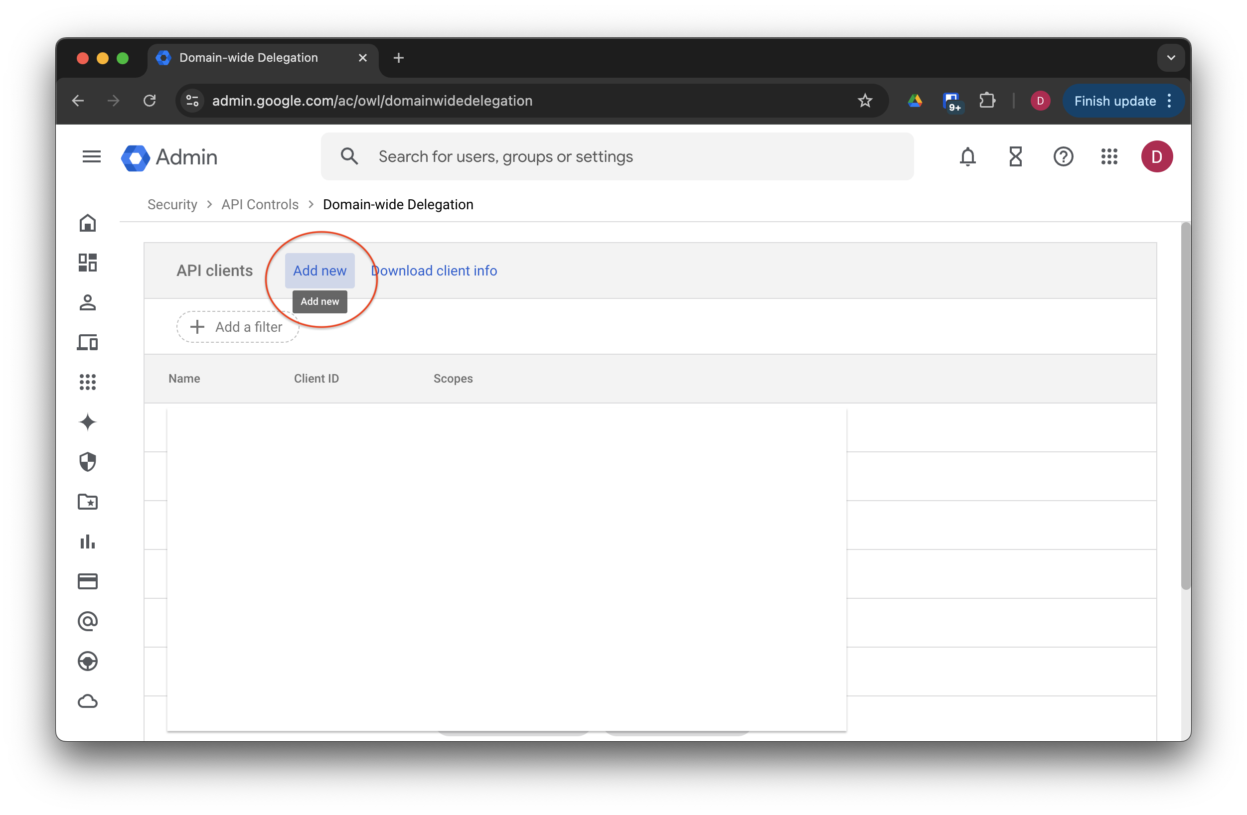Open the help question mark icon

pos(1063,156)
